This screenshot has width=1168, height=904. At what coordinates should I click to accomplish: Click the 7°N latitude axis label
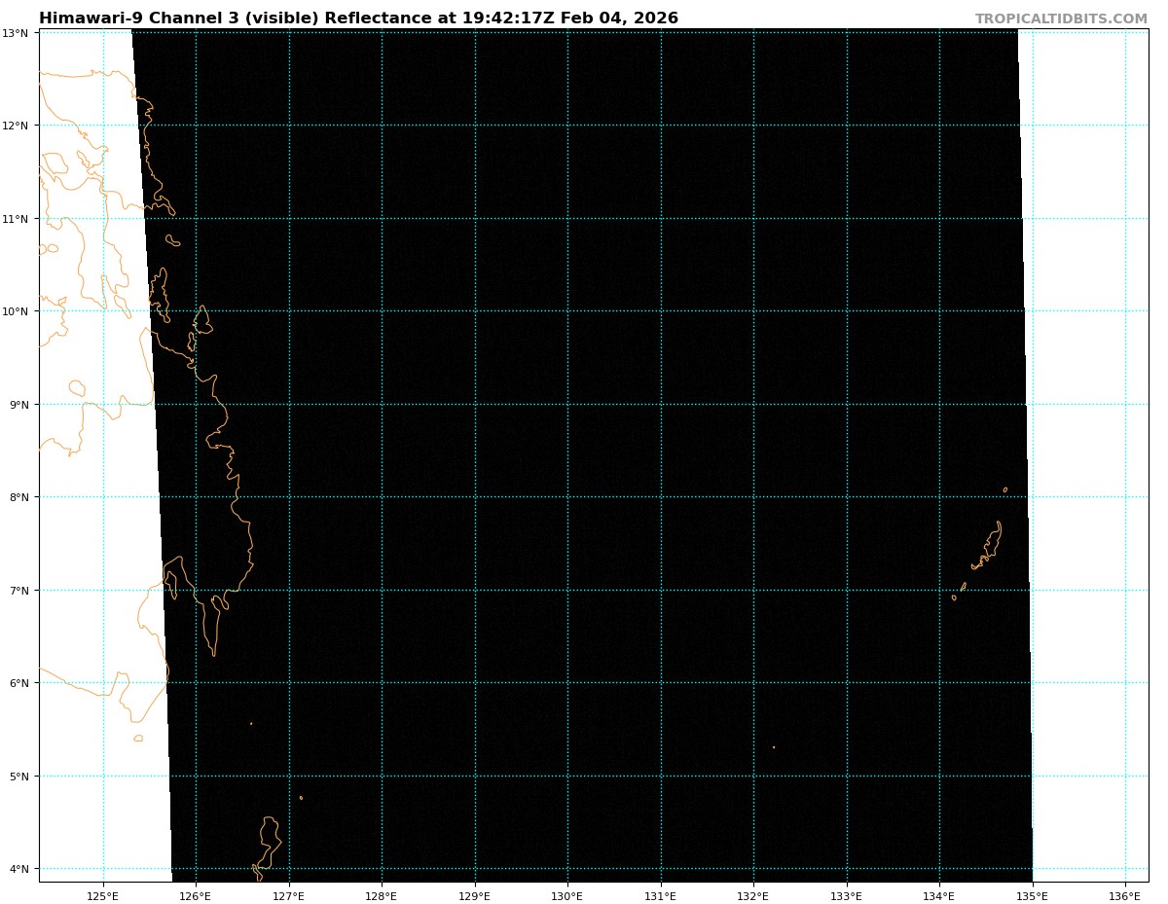[x=15, y=591]
